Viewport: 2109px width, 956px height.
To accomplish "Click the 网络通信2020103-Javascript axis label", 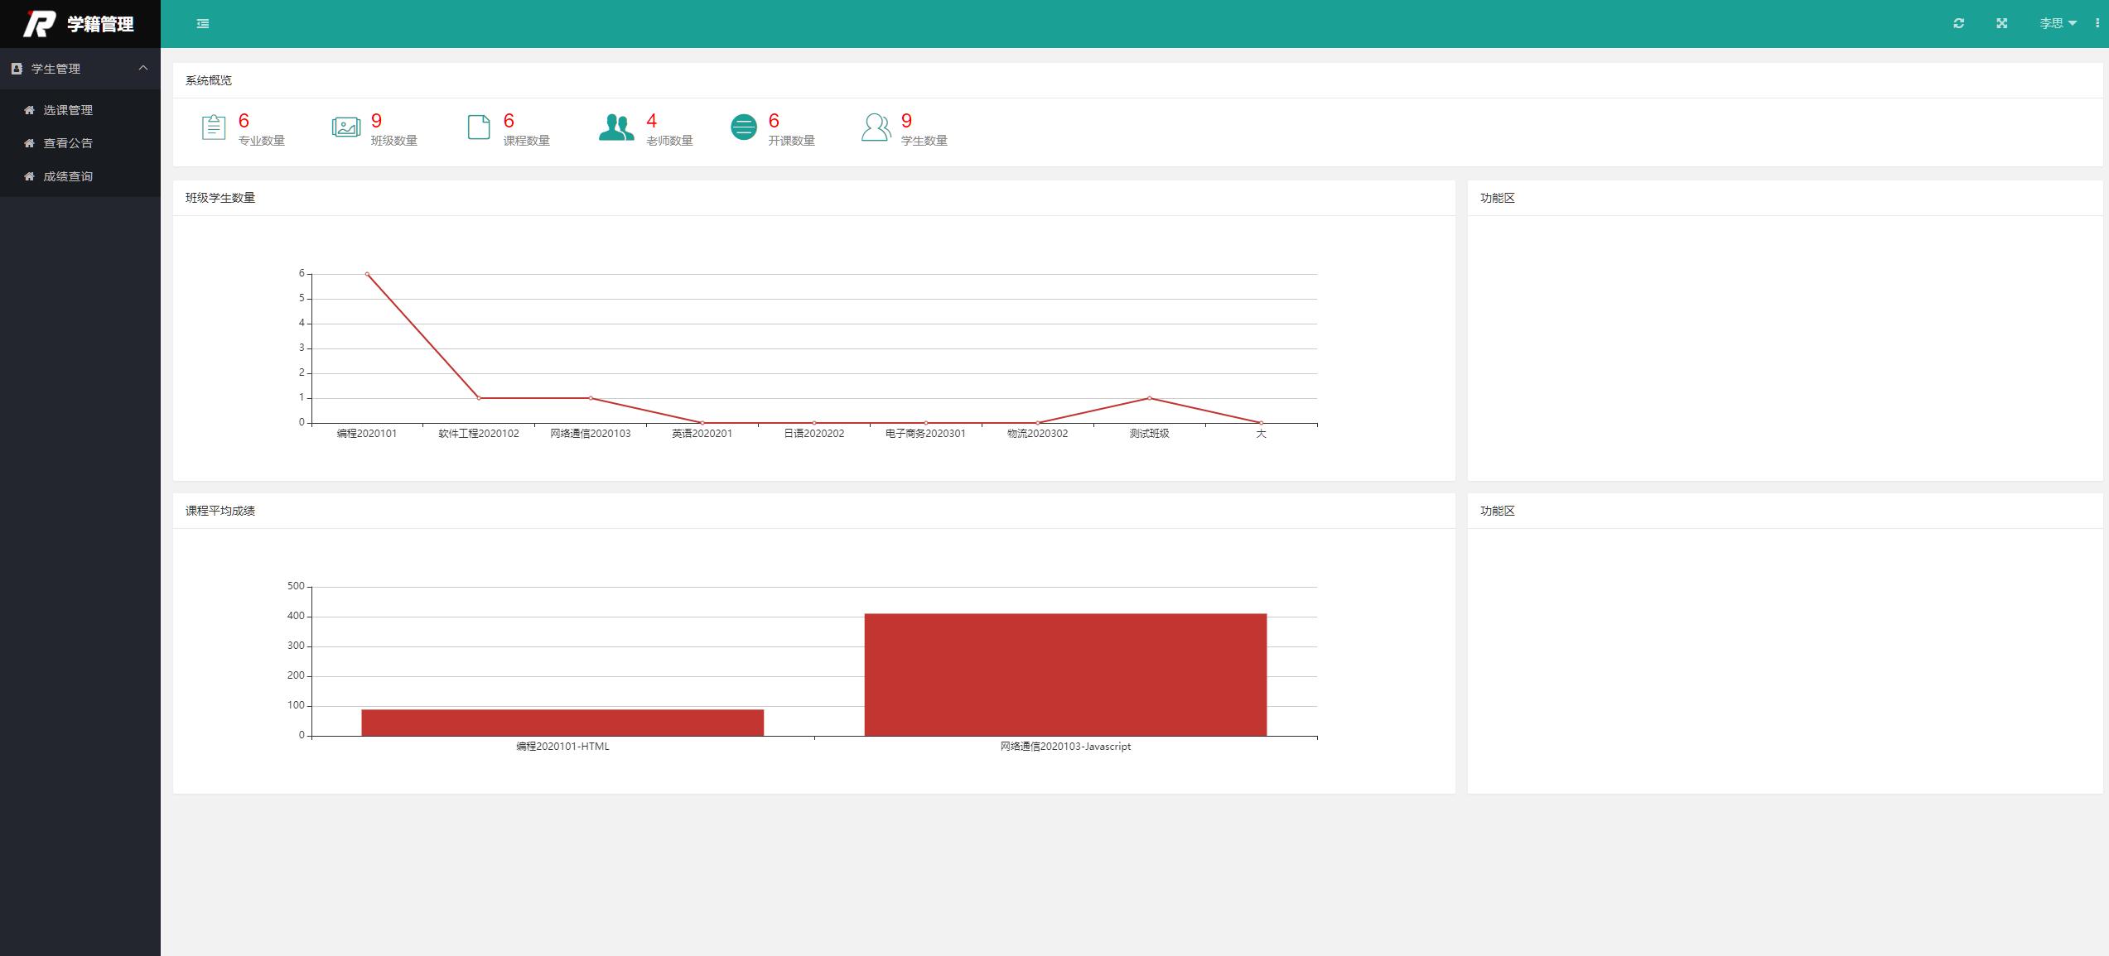I will coord(1065,747).
